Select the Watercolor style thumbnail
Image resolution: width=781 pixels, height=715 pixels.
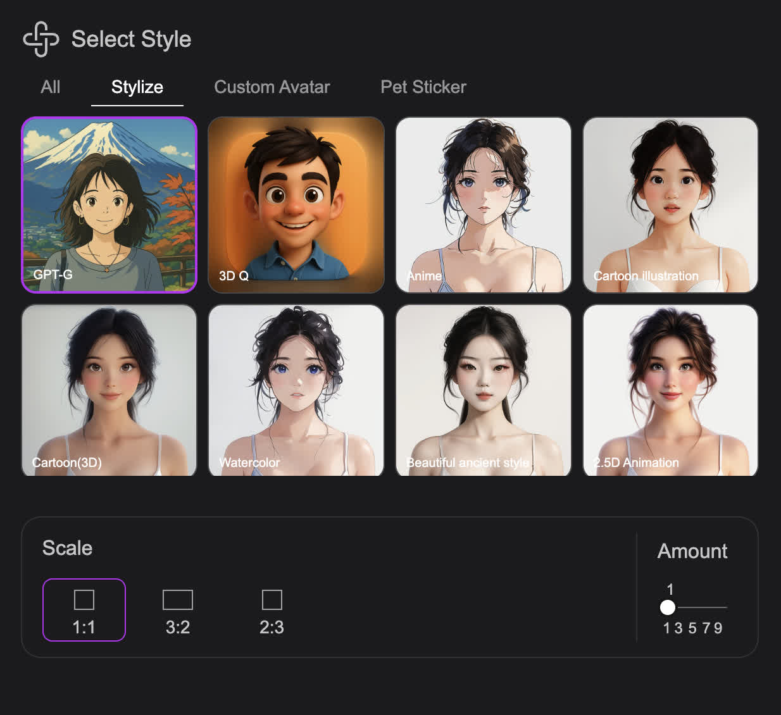296,390
